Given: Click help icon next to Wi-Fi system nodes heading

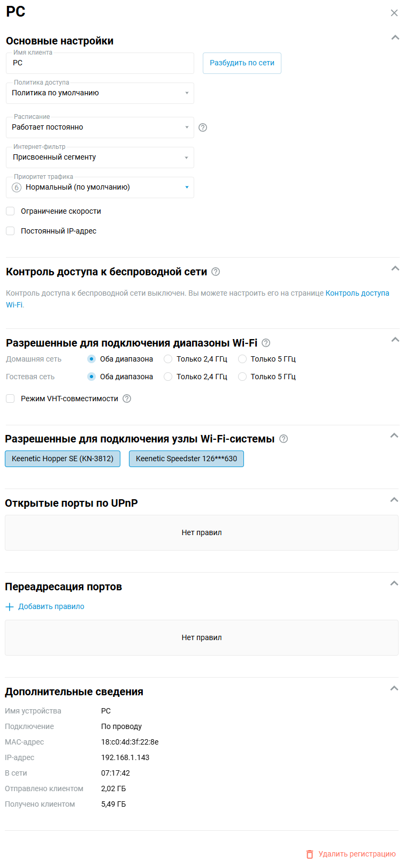Looking at the screenshot, I should pyautogui.click(x=284, y=439).
